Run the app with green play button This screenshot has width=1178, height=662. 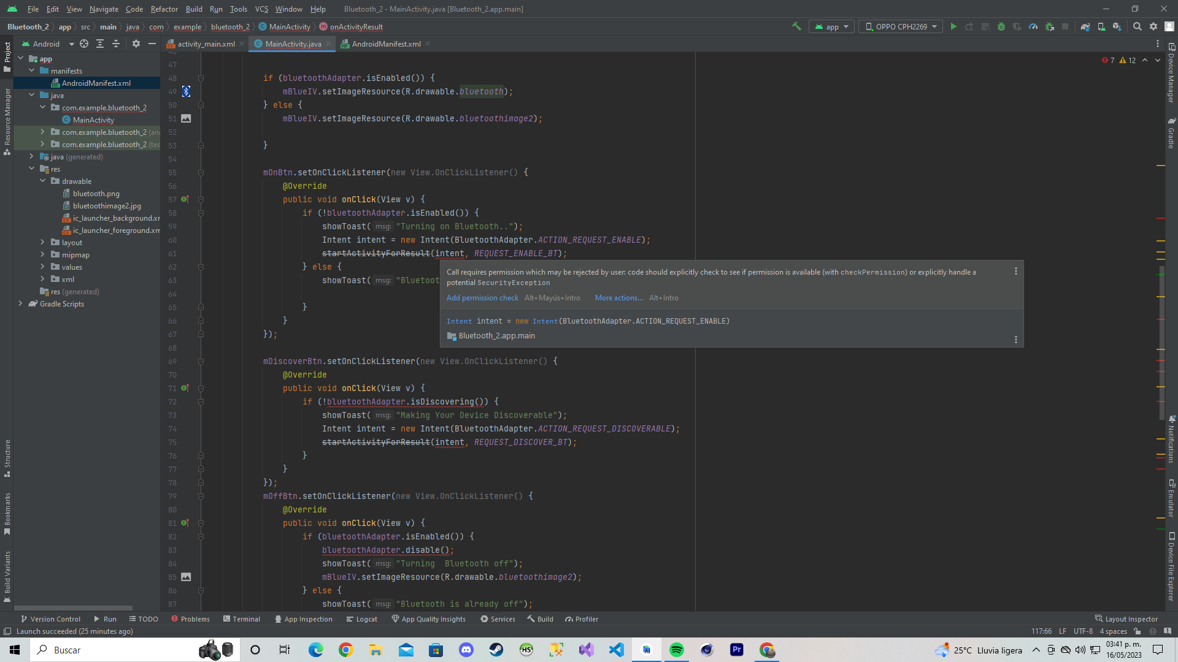(x=953, y=26)
